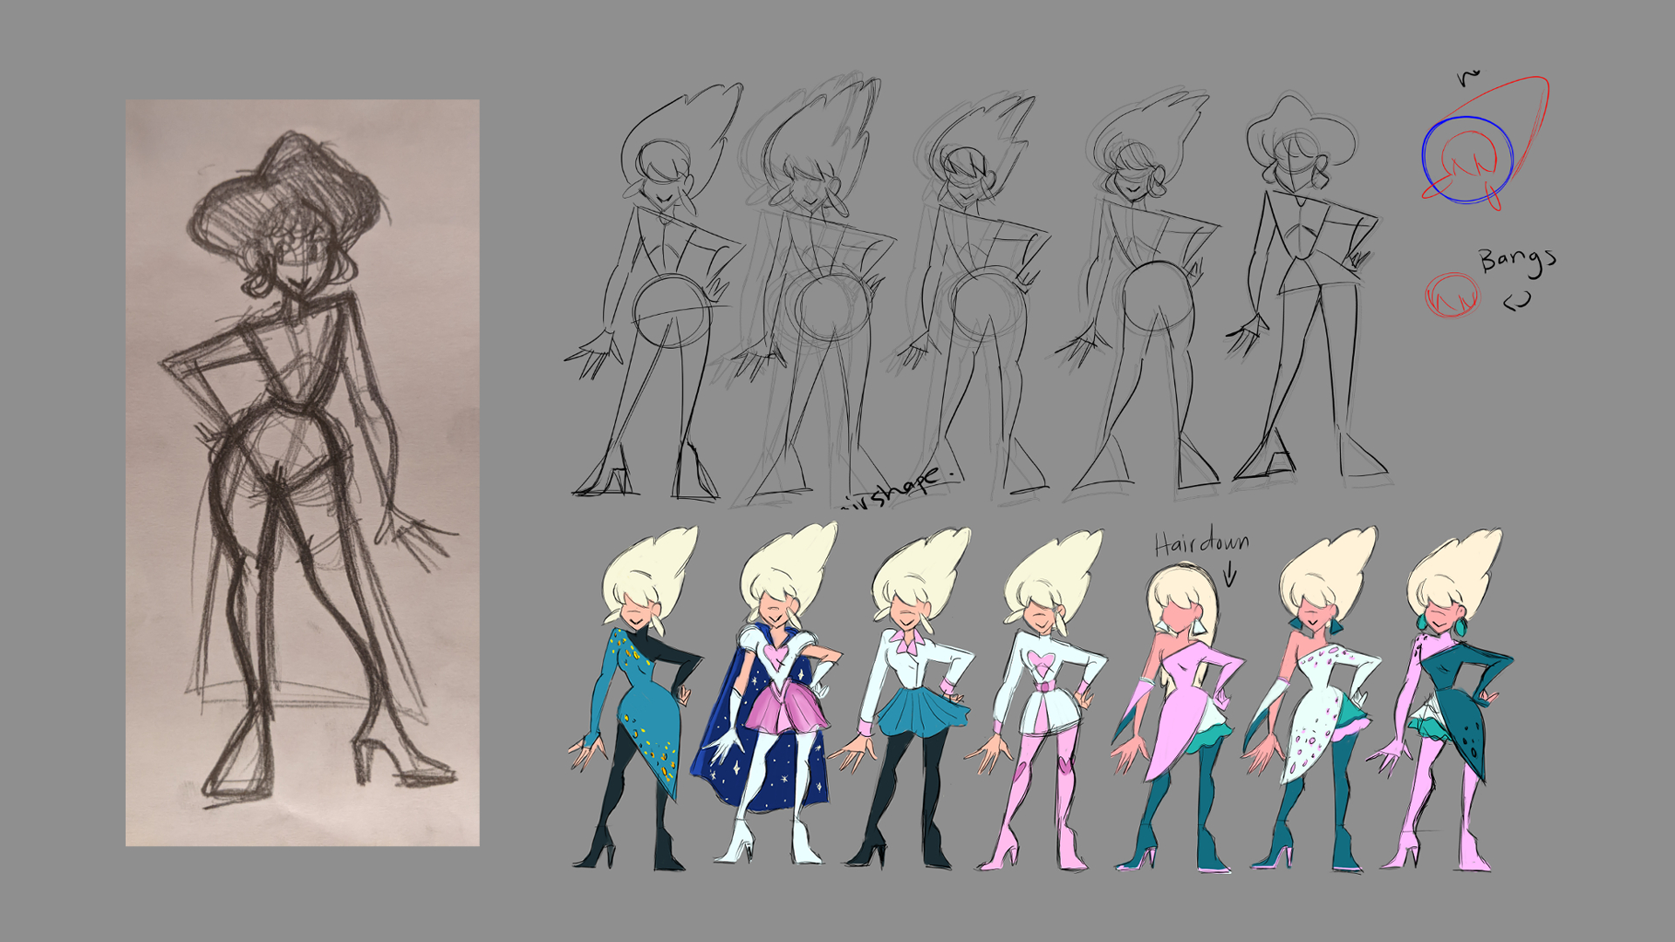Screen dimensions: 1675x942
Task: Click the small red bangs circle sketch
Action: 1452,295
